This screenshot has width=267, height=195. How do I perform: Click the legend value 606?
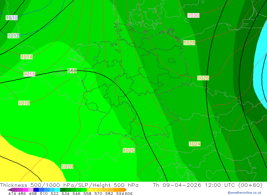click(x=129, y=194)
